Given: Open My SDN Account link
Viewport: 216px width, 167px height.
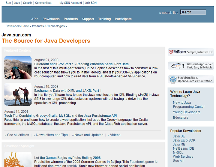Looking at the screenshot, I should [x=71, y=3].
